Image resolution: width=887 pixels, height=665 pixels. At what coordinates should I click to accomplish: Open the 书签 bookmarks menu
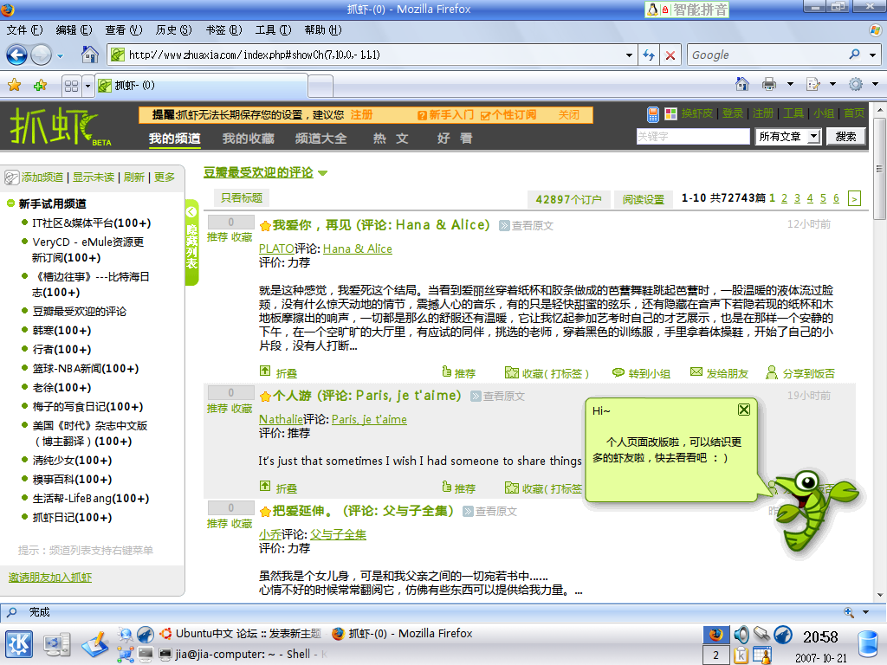pyautogui.click(x=223, y=30)
